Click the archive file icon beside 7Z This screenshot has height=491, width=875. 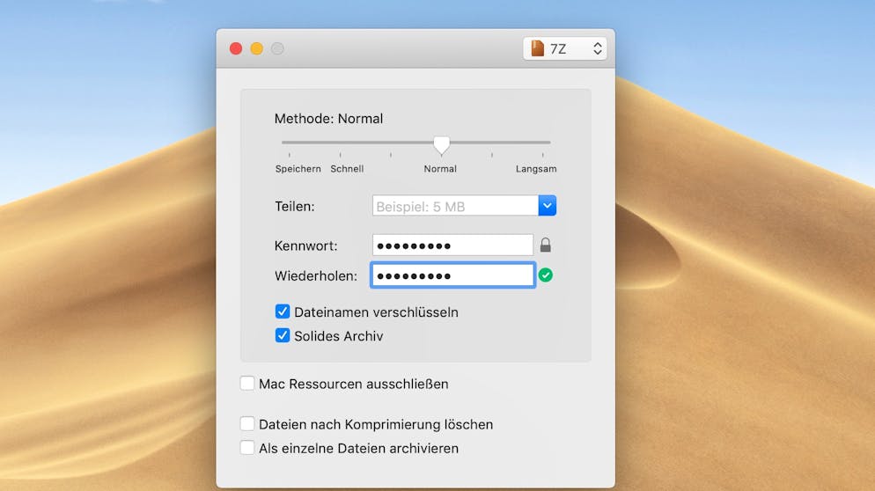tap(537, 48)
